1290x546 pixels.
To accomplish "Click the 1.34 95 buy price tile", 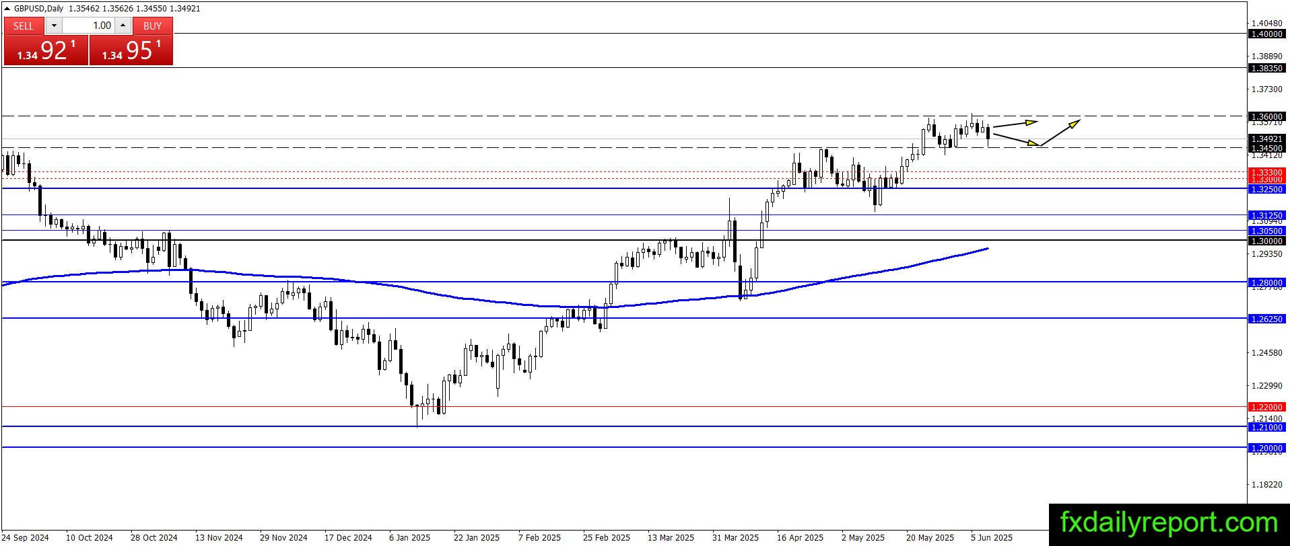I will [x=131, y=50].
